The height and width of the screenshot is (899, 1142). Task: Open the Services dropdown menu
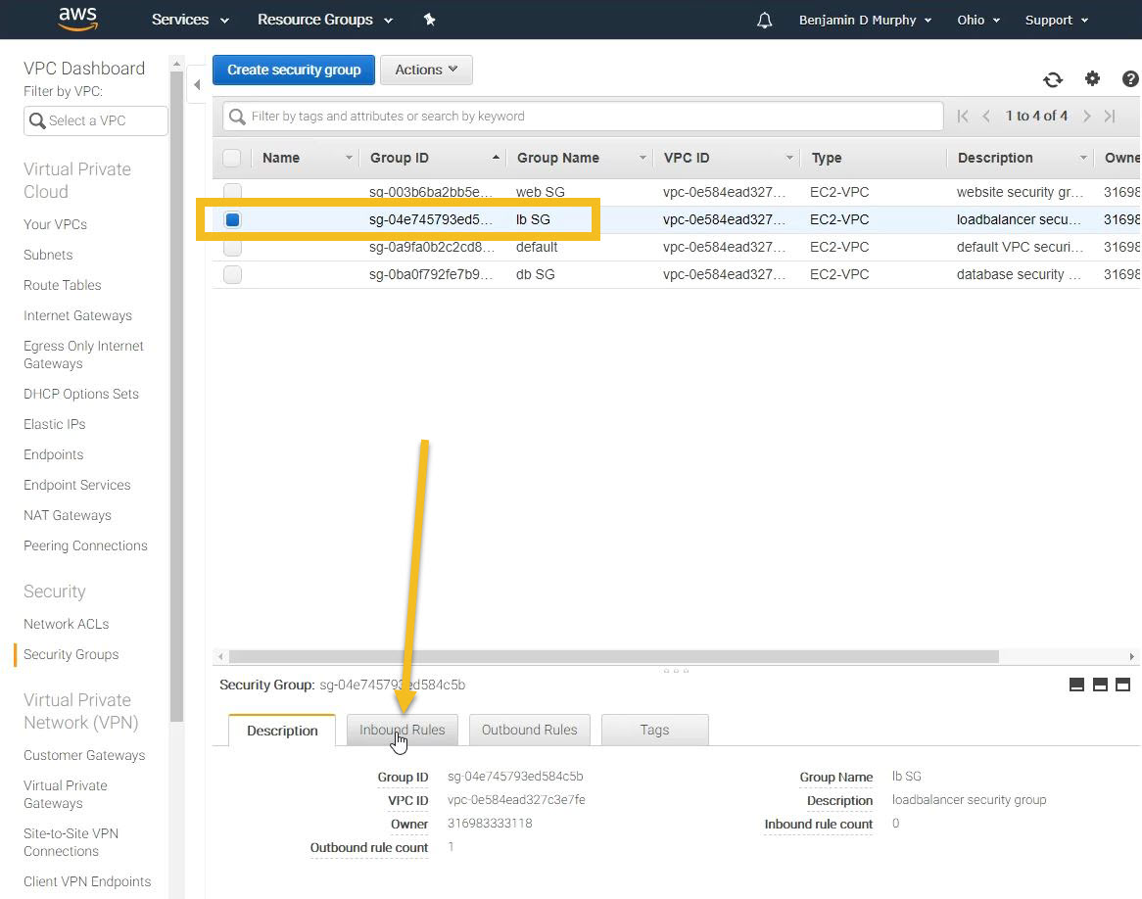point(190,20)
